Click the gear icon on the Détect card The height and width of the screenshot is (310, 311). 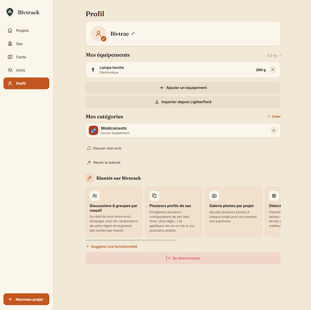tap(274, 196)
